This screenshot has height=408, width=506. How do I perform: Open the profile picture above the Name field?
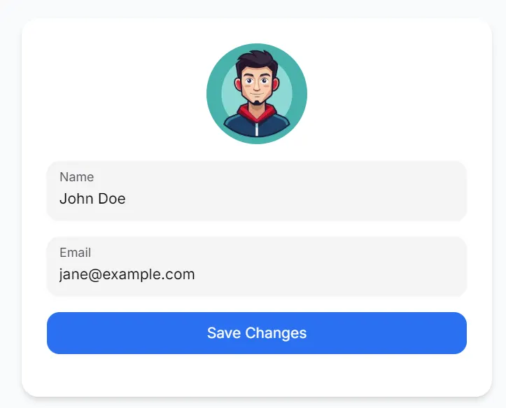tap(257, 94)
